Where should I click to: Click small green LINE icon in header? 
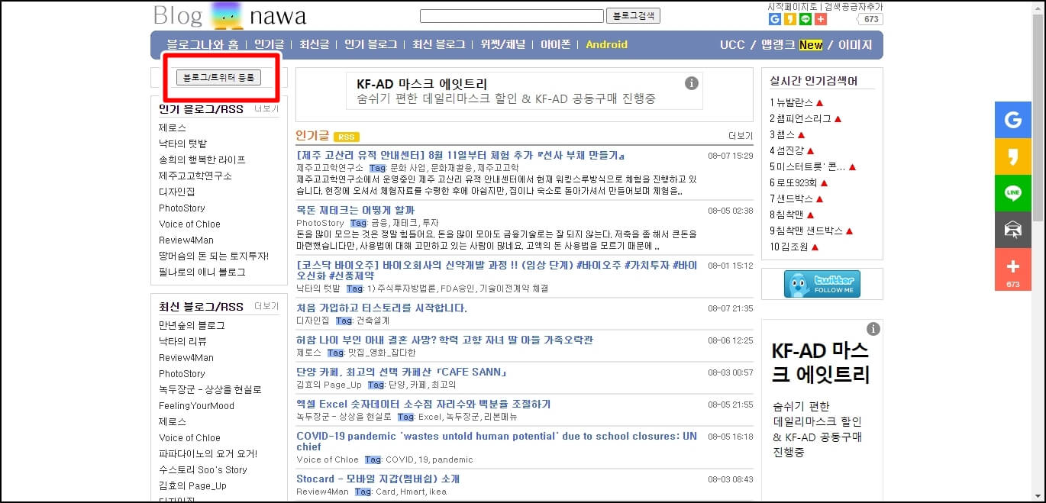tap(805, 20)
